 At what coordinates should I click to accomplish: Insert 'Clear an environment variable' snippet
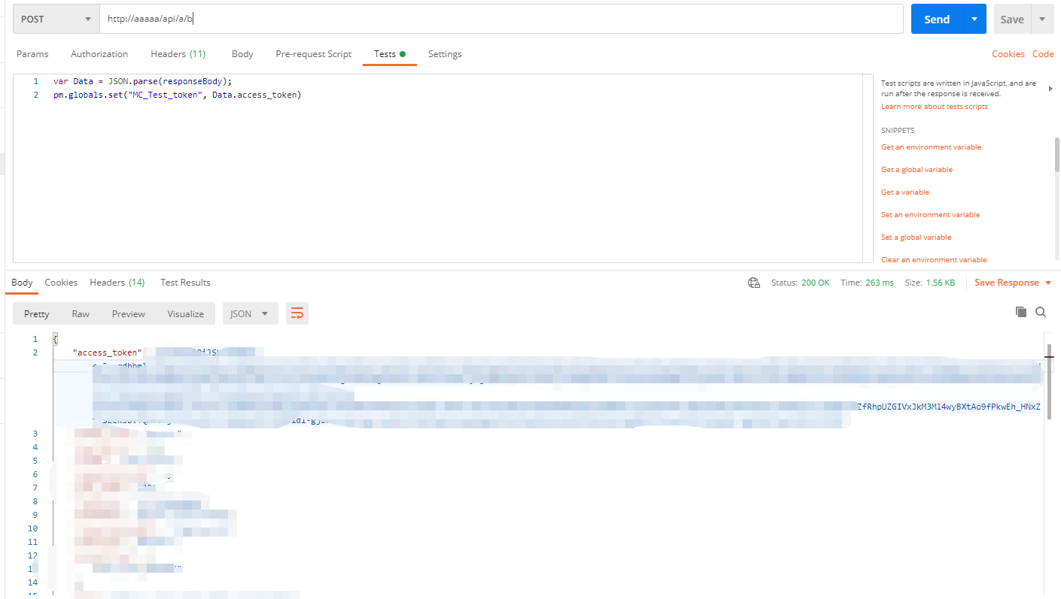(x=934, y=260)
